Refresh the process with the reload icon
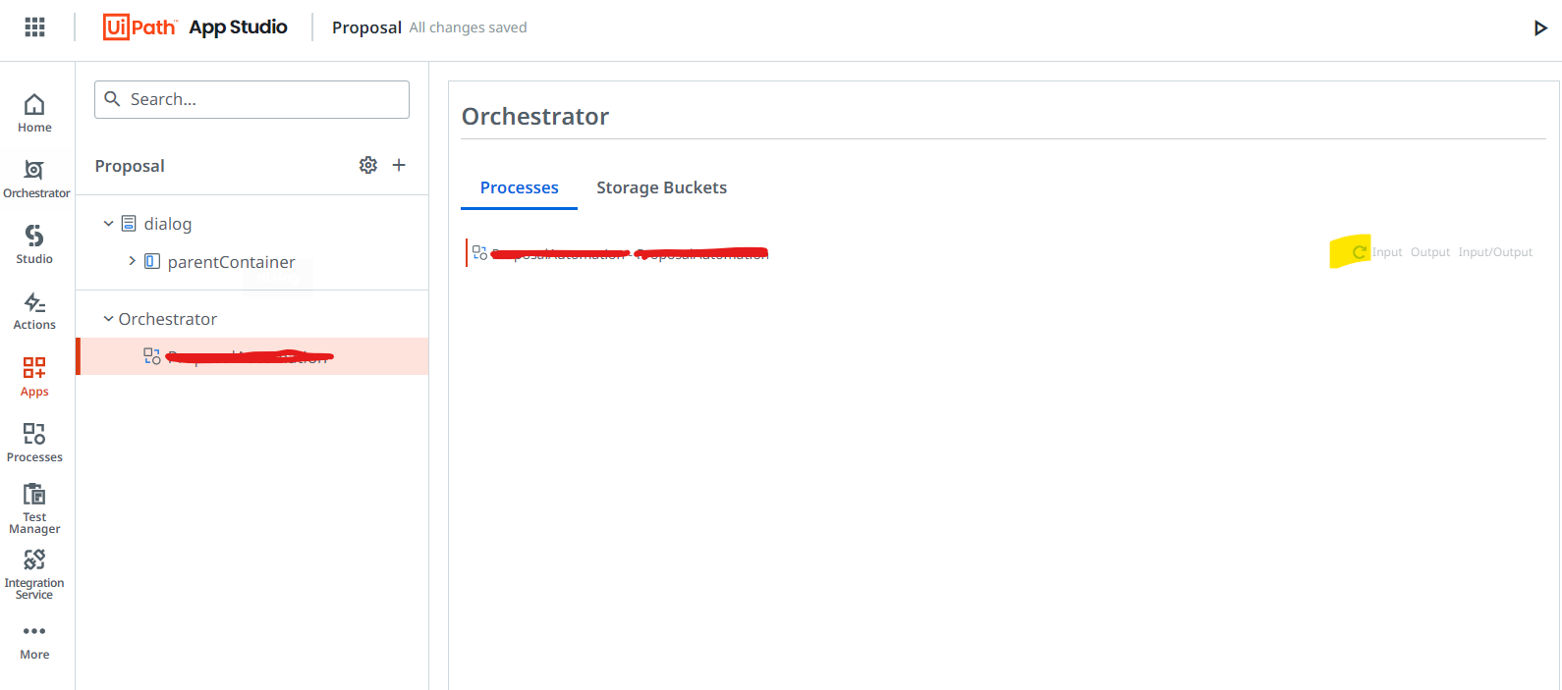1562x690 pixels. click(x=1360, y=252)
